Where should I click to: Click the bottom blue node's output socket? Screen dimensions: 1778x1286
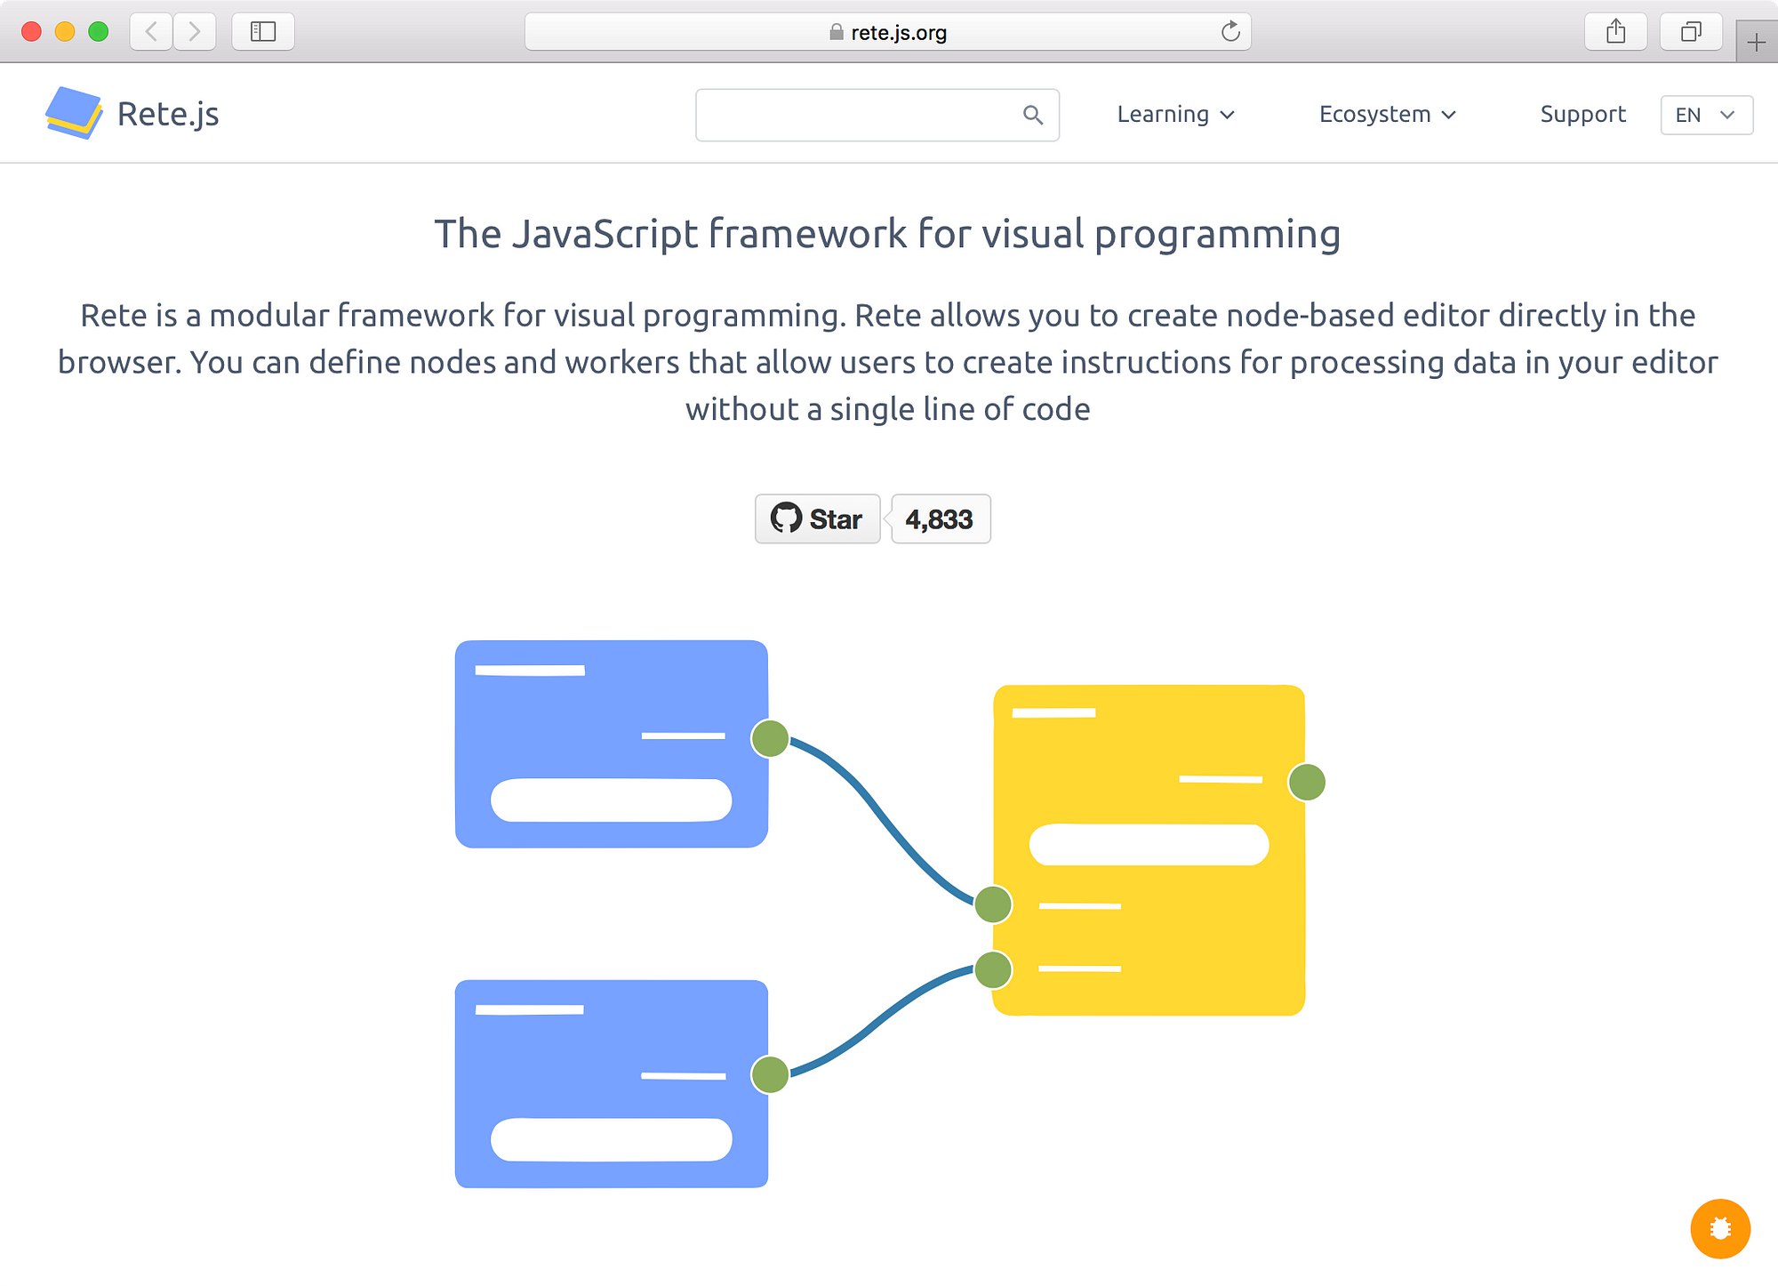pyautogui.click(x=770, y=1074)
